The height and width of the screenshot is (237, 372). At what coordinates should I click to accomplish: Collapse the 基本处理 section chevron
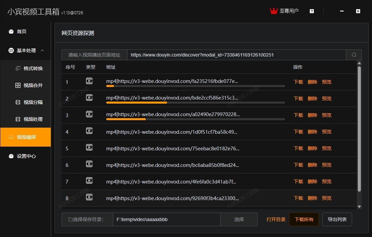43,50
